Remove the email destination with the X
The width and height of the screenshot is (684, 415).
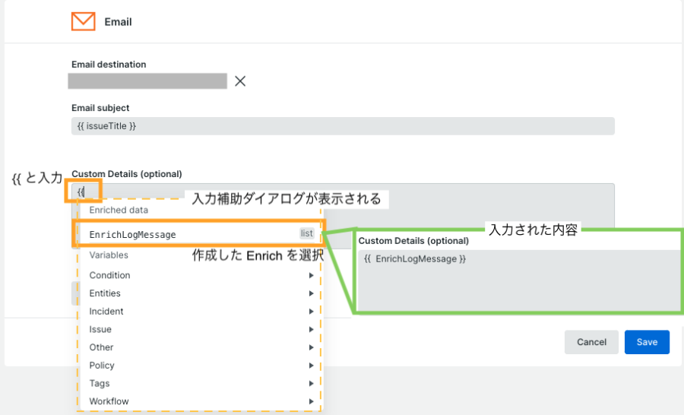240,81
